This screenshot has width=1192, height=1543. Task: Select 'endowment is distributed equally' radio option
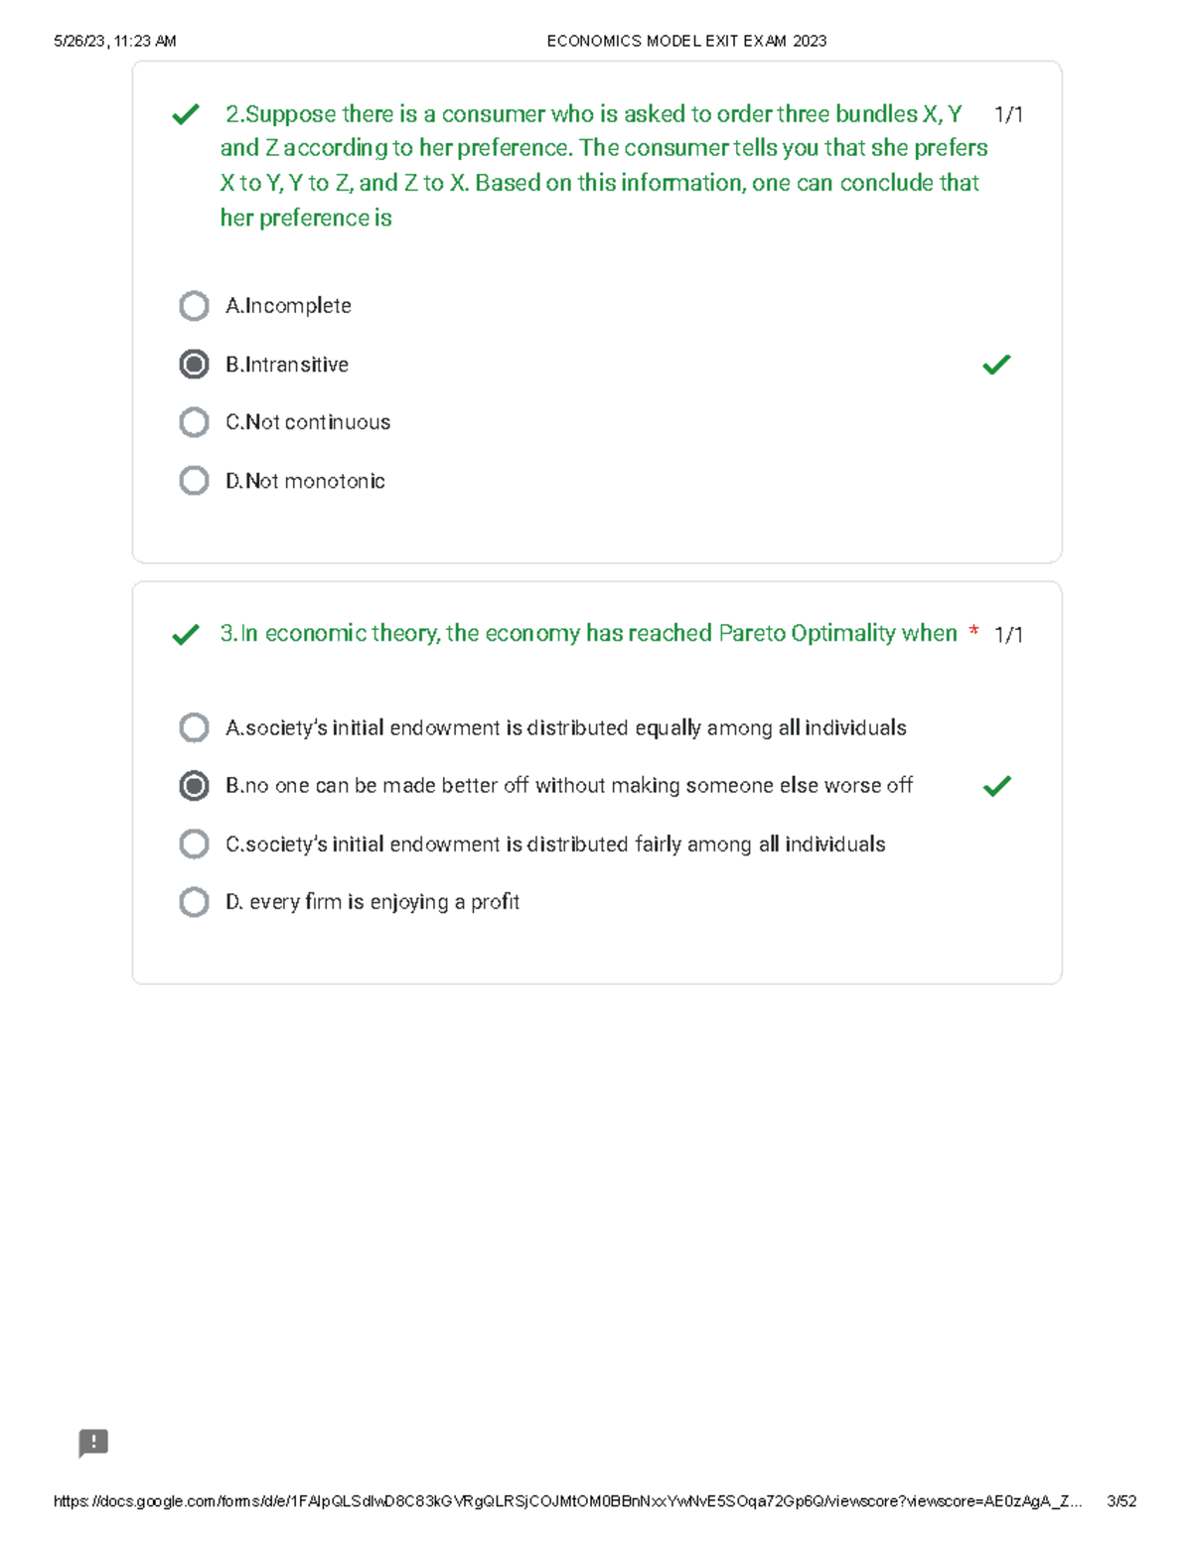click(x=194, y=728)
